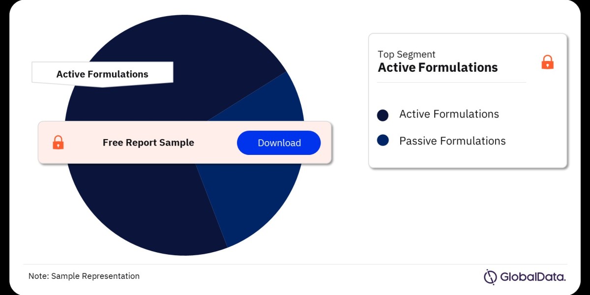Select the Passive Formulations legend color dot

point(383,141)
